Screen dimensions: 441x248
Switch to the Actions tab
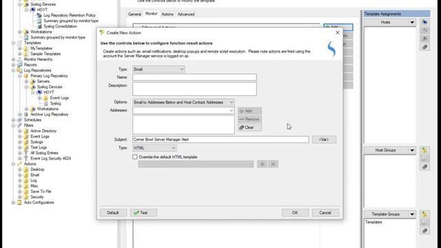pos(167,14)
